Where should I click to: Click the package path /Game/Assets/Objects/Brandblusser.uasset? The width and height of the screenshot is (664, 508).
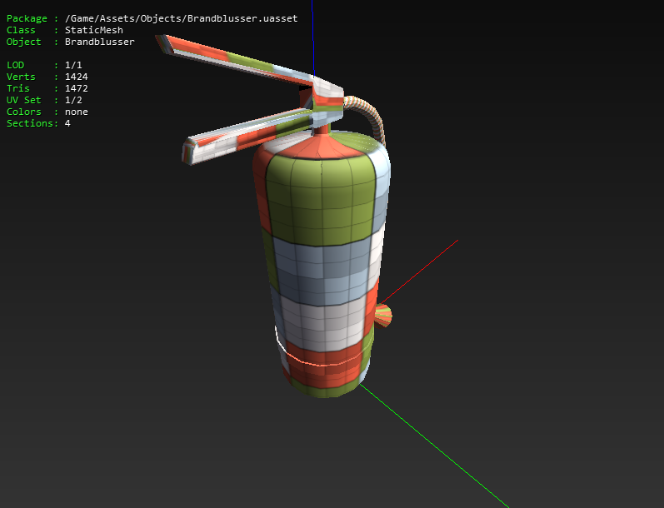[182, 18]
